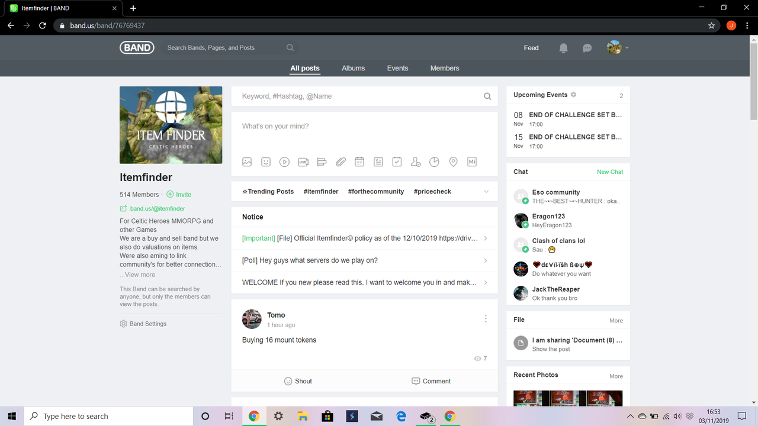Viewport: 758px width, 426px height.
Task: Open the Eso community chat
Action: [568, 196]
